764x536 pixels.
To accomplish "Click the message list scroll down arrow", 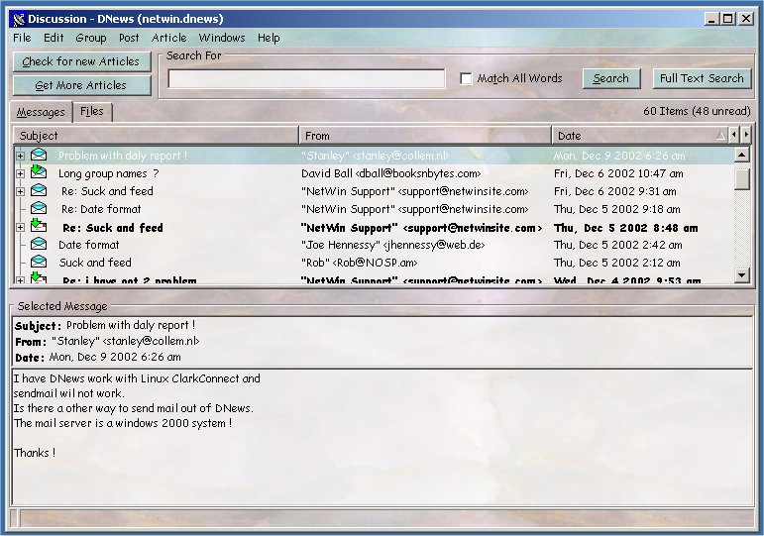I will point(741,274).
